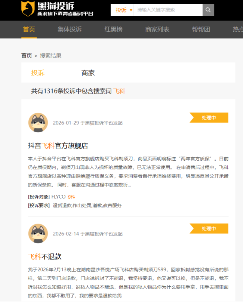Open the 热点 navigation item
Image resolution: width=243 pixels, height=302 pixels.
point(237,30)
